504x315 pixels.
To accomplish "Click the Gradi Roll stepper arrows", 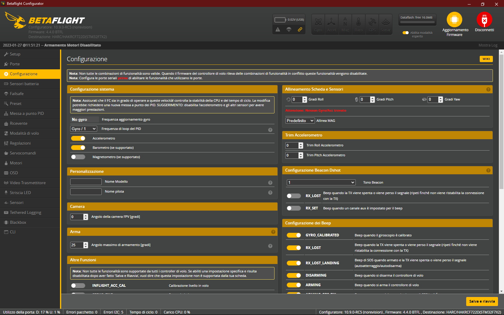I will point(305,100).
